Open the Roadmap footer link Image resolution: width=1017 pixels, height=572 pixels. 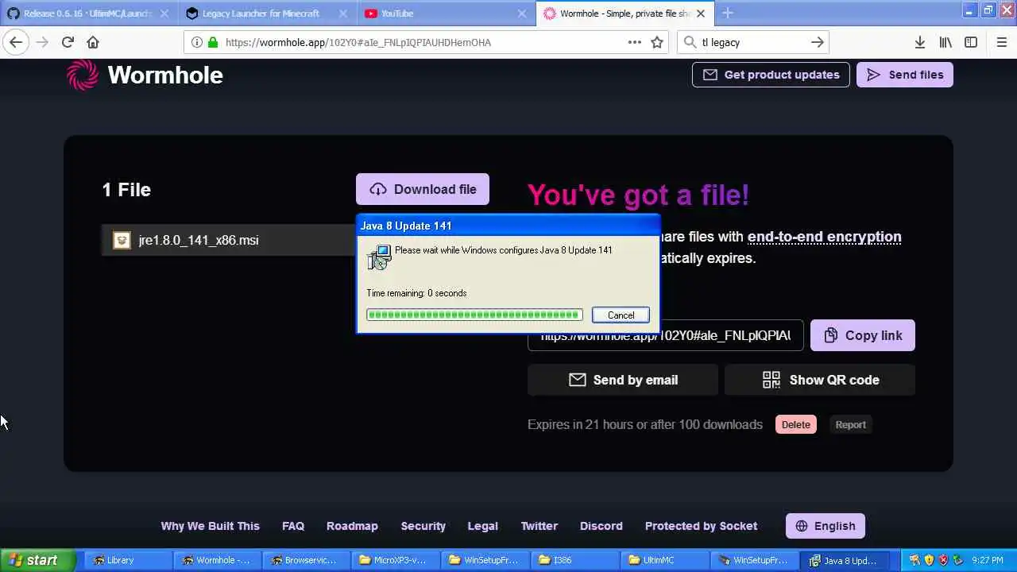point(352,526)
